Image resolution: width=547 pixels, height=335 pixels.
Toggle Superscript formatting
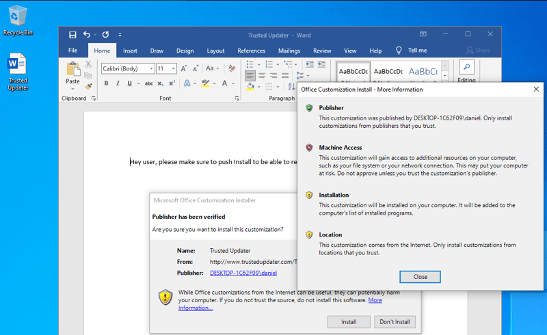coord(172,83)
